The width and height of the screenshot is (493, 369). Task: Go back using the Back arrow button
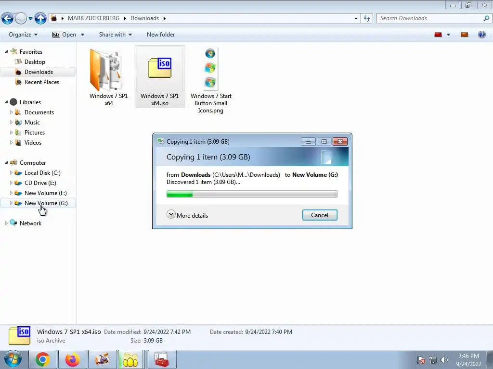tap(7, 19)
